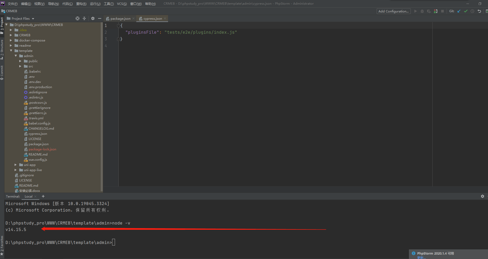
Task: Click the pluginsFile path string in editor
Action: [x=201, y=32]
